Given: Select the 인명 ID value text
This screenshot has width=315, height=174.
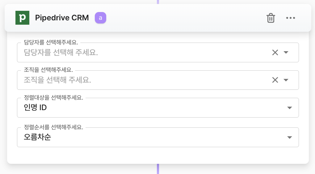Looking at the screenshot, I should coord(35,108).
